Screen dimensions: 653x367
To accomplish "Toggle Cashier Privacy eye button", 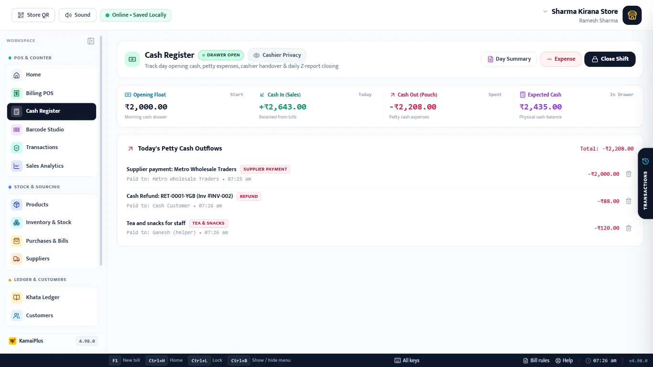I will point(277,55).
